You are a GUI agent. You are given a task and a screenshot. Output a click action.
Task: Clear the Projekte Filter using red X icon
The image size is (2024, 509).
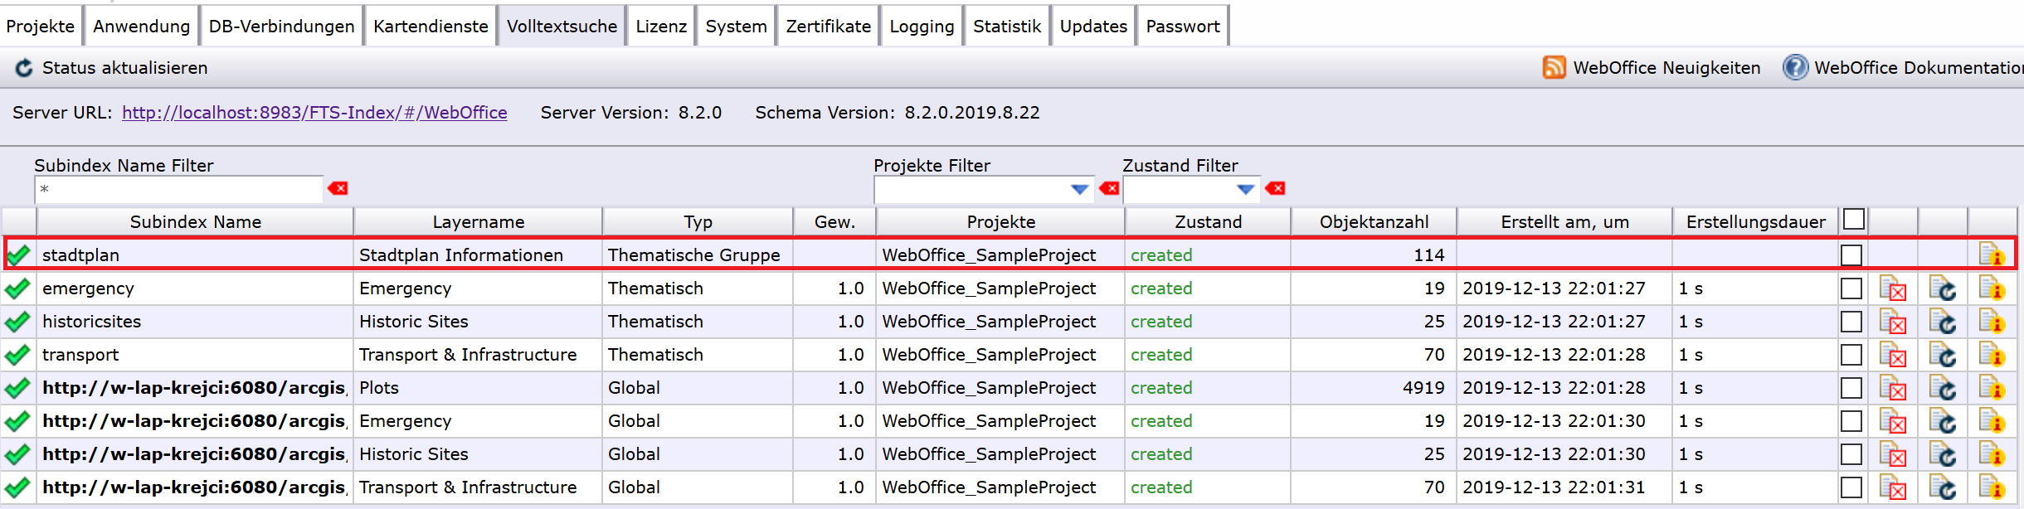click(1109, 189)
